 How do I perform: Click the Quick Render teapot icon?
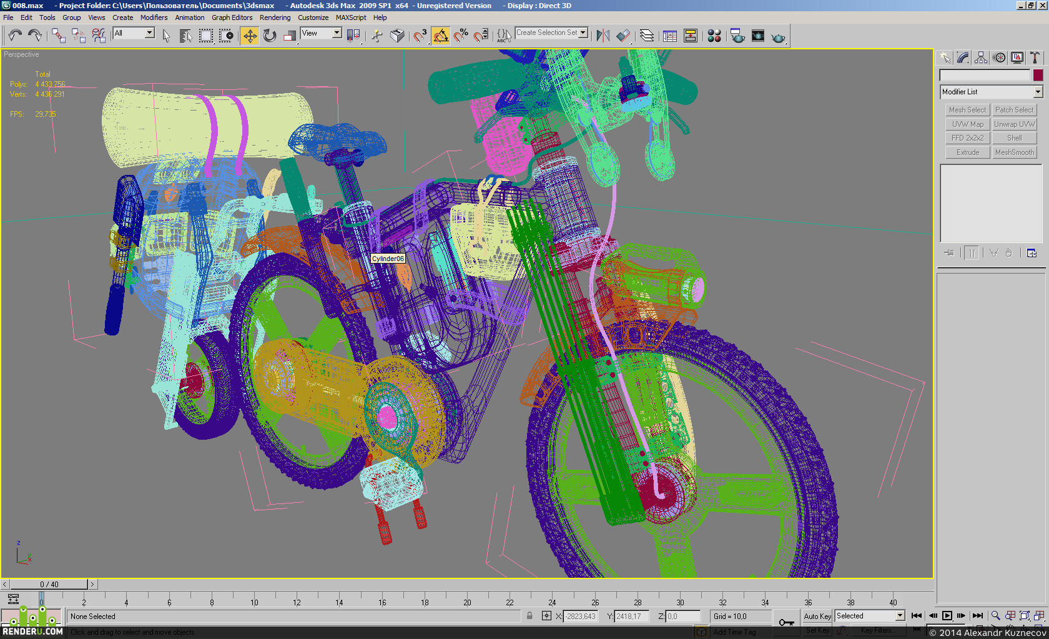778,37
